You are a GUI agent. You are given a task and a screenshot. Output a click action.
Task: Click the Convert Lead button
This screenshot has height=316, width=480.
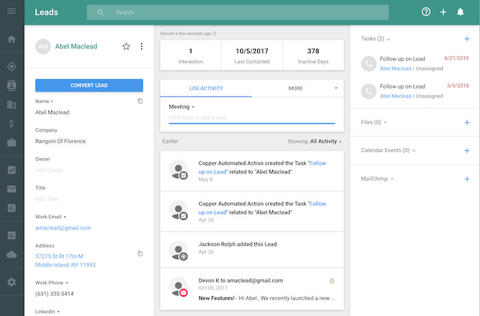89,86
